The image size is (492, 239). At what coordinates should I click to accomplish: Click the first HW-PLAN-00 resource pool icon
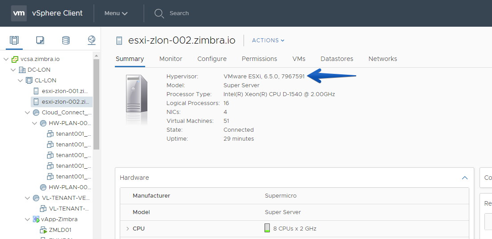(x=43, y=123)
